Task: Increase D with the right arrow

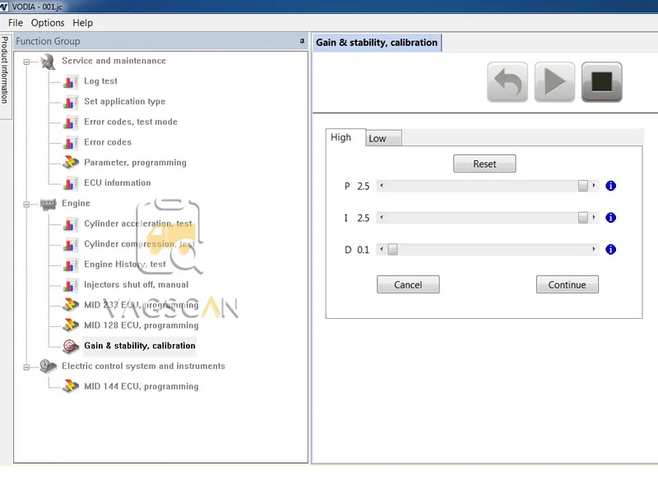Action: (594, 250)
